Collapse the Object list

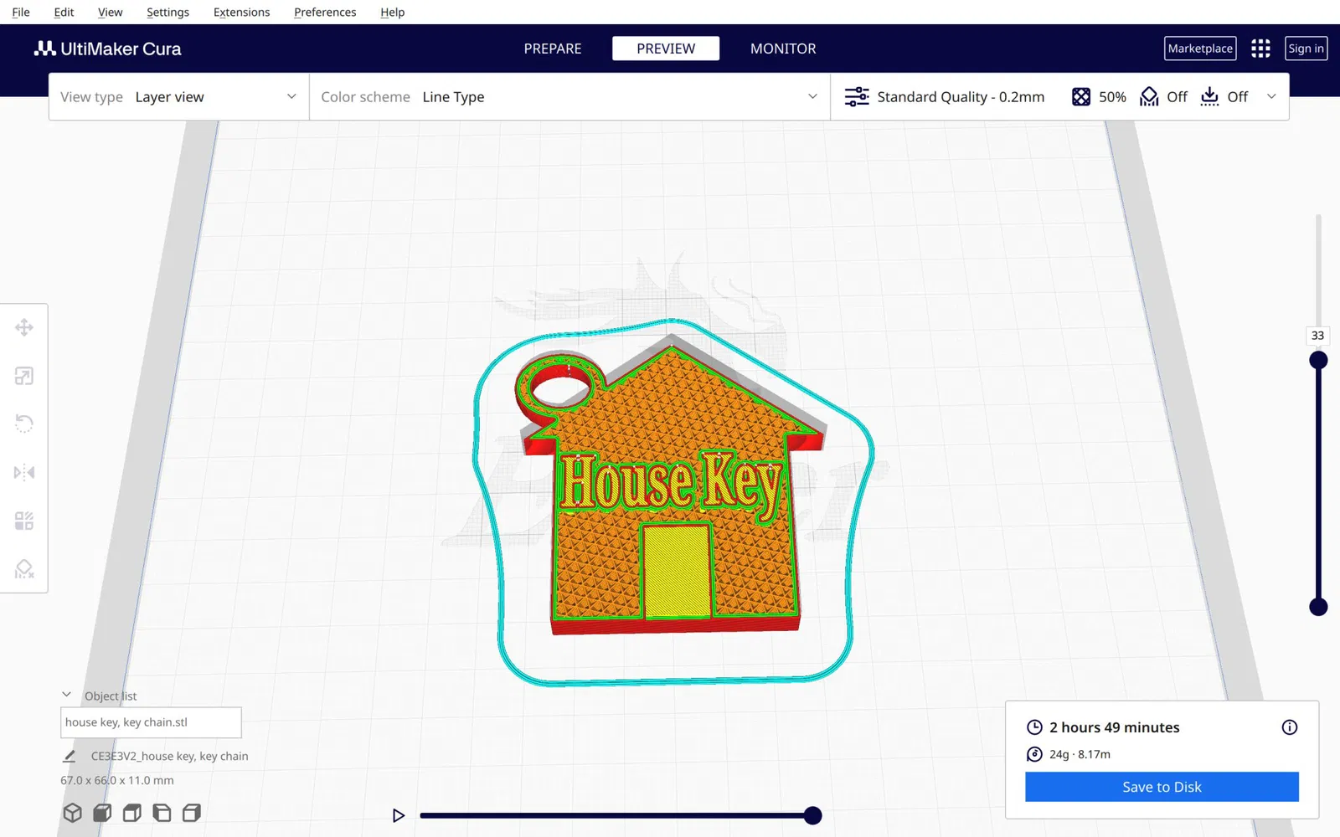click(x=67, y=695)
